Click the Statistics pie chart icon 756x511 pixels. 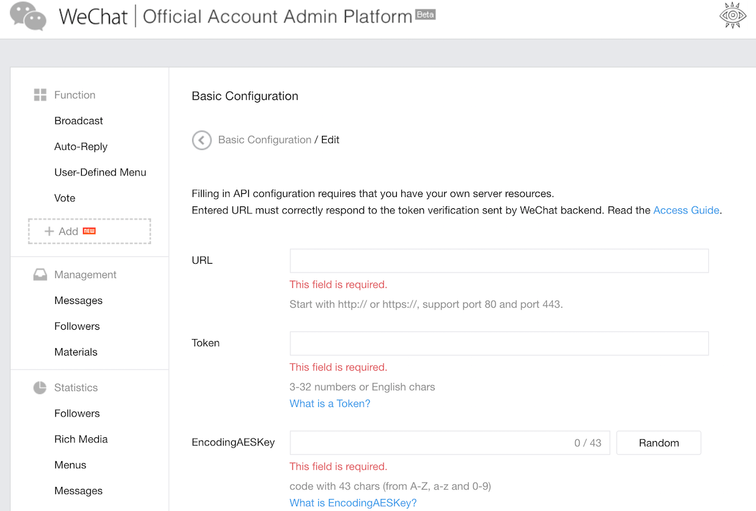tap(40, 388)
